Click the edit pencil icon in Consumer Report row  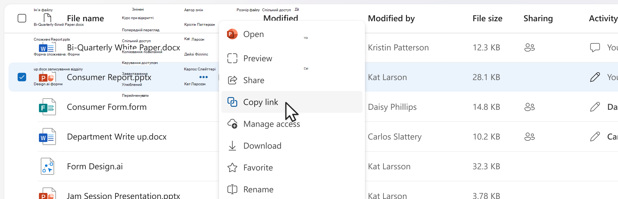[x=595, y=77]
